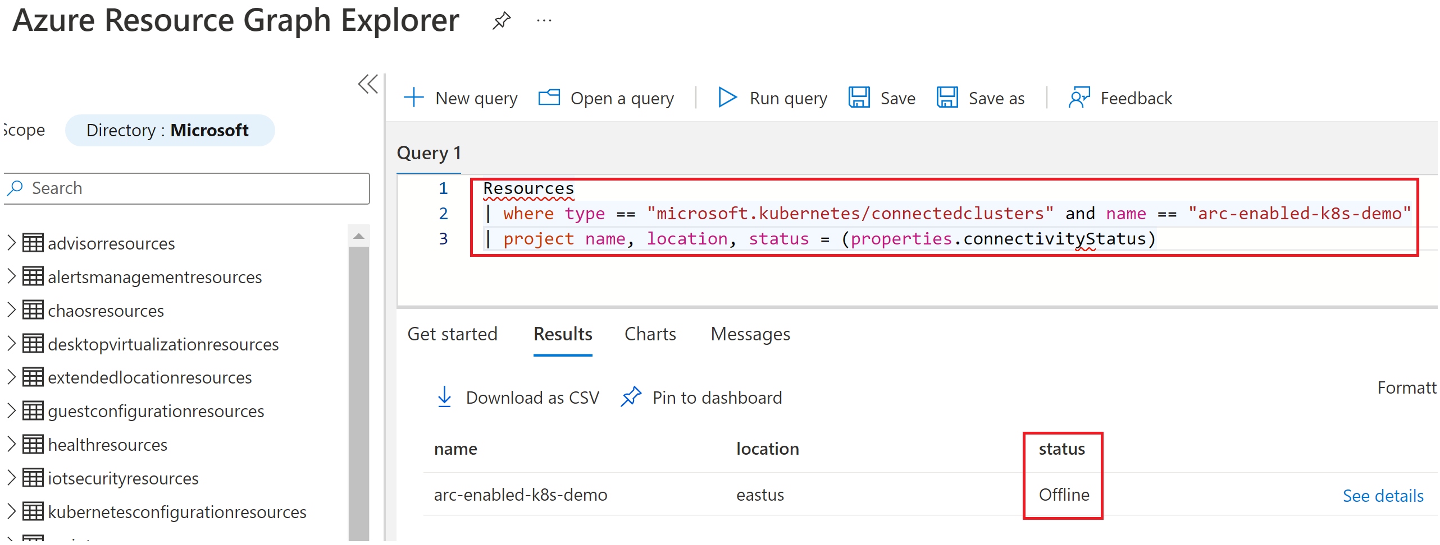Select the chaosresources table name
Screen dimensions: 1440x545
[x=106, y=311]
